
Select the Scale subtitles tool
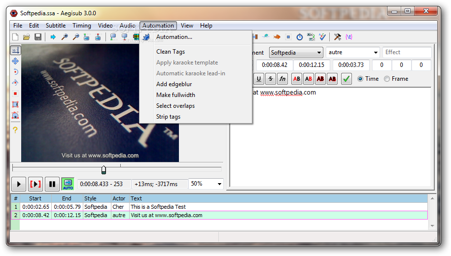coord(15,94)
